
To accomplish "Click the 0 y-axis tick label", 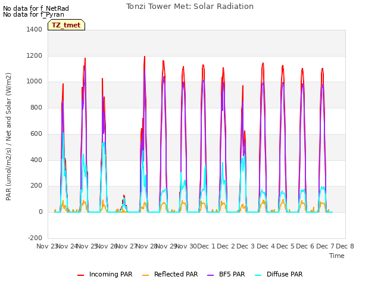I will [40, 212].
